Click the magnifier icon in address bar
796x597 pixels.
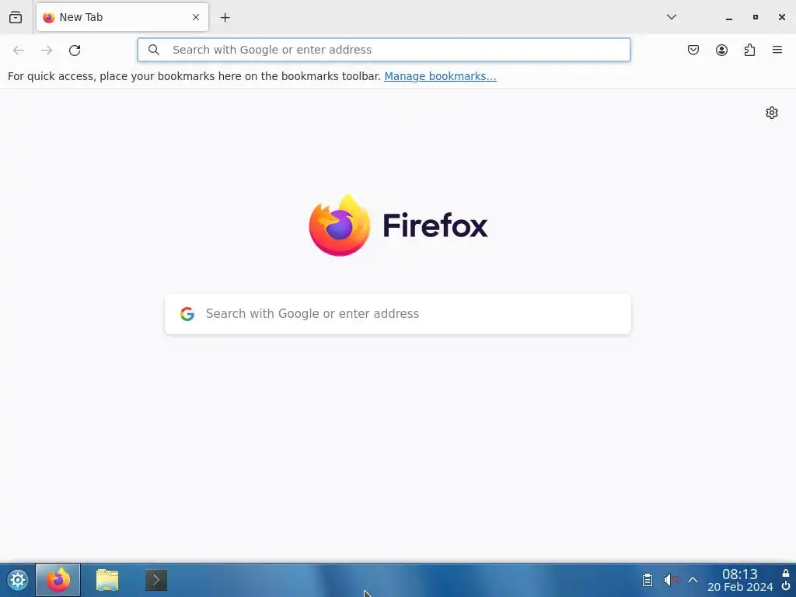(154, 50)
